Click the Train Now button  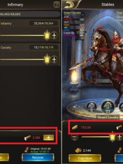(x=85, y=158)
